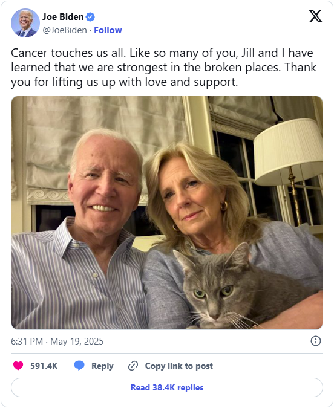Open the 6:31 PM time link
This screenshot has height=408, width=334.
pos(27,341)
